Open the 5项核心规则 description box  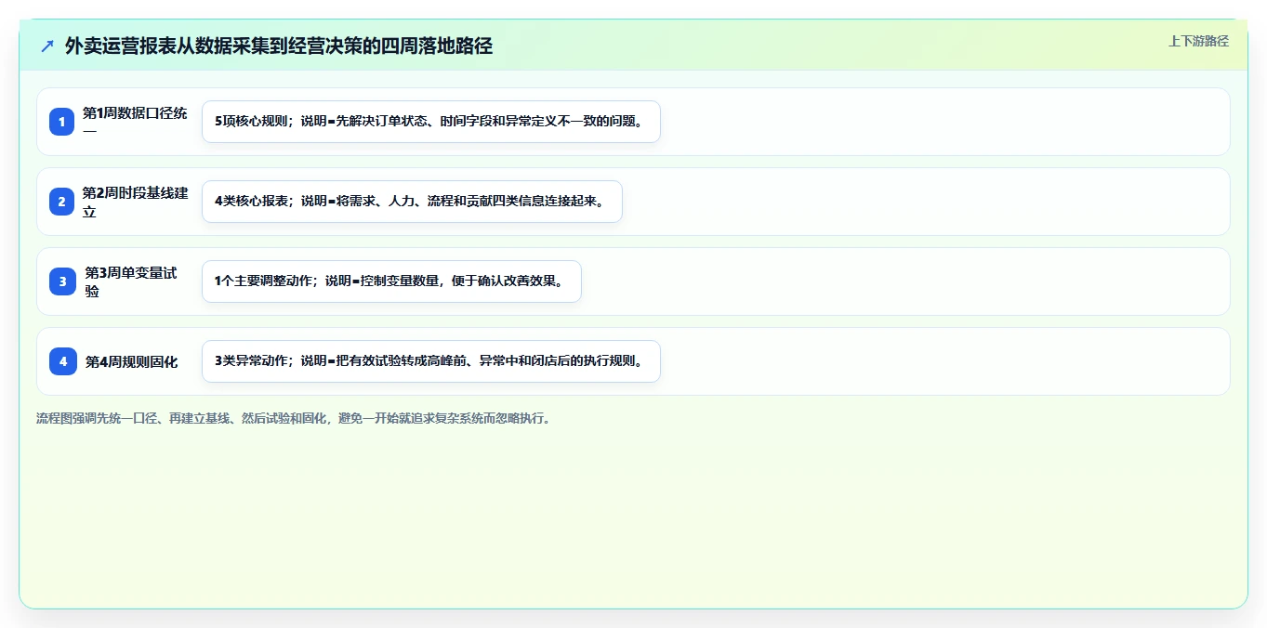(431, 122)
